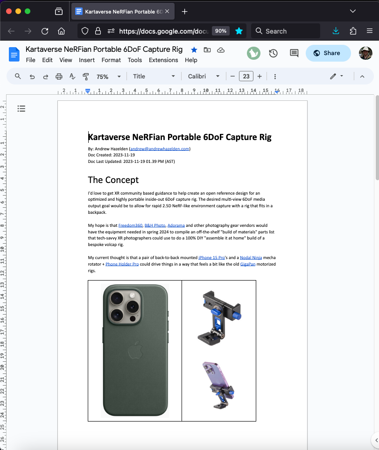Star the document title

coord(194,50)
